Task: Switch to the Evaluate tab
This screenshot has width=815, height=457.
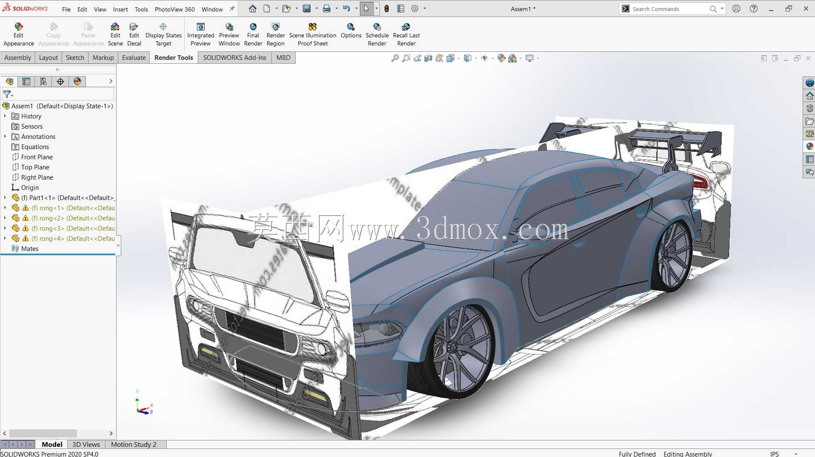Action: coord(134,58)
